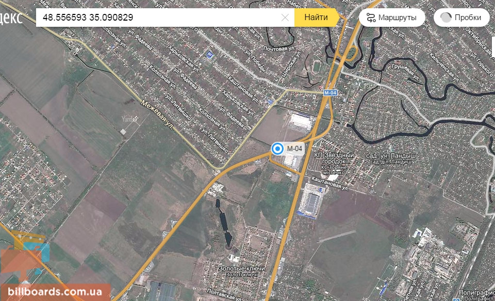Click the сад. уч. Ландыш label

(390, 156)
